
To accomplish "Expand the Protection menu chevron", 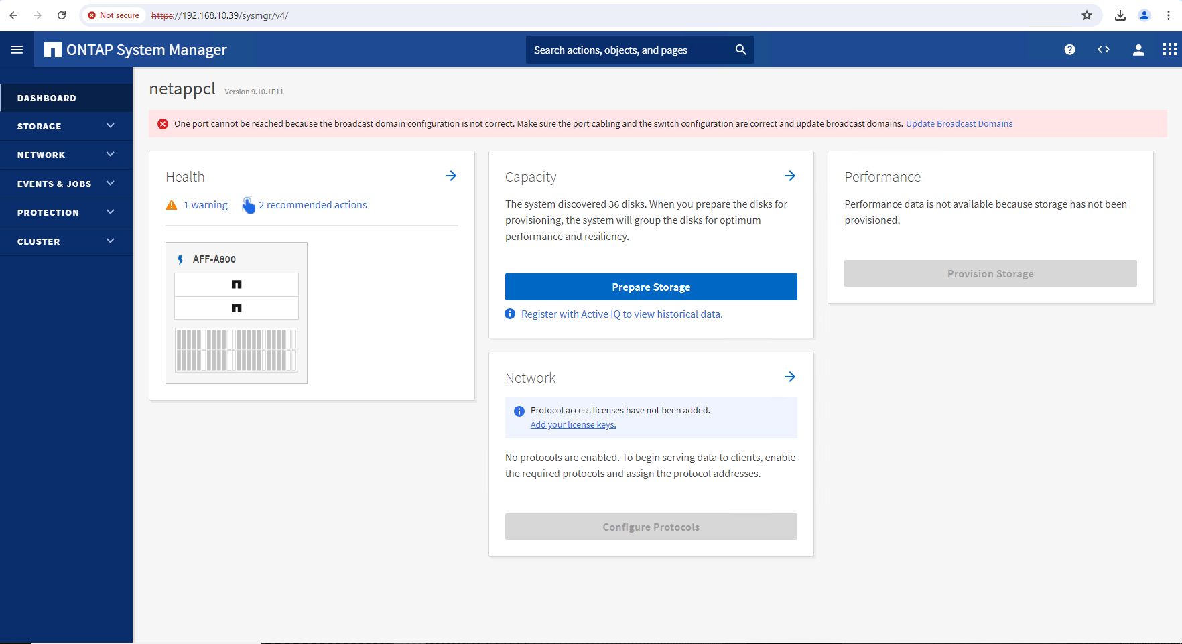I will coord(111,212).
